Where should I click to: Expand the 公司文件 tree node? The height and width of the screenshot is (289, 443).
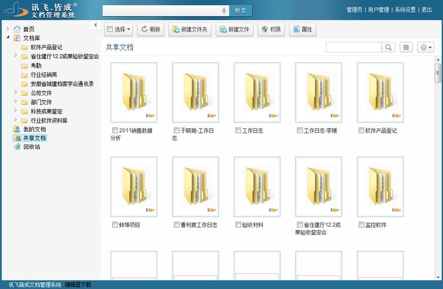(16, 92)
